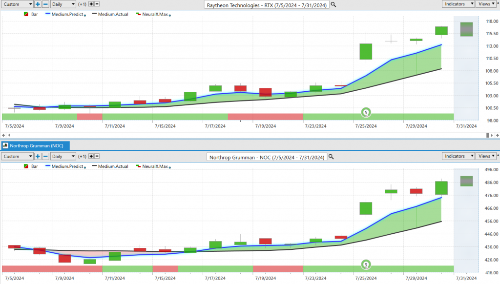Click the 118.00 price label on RTX axis

492,21
